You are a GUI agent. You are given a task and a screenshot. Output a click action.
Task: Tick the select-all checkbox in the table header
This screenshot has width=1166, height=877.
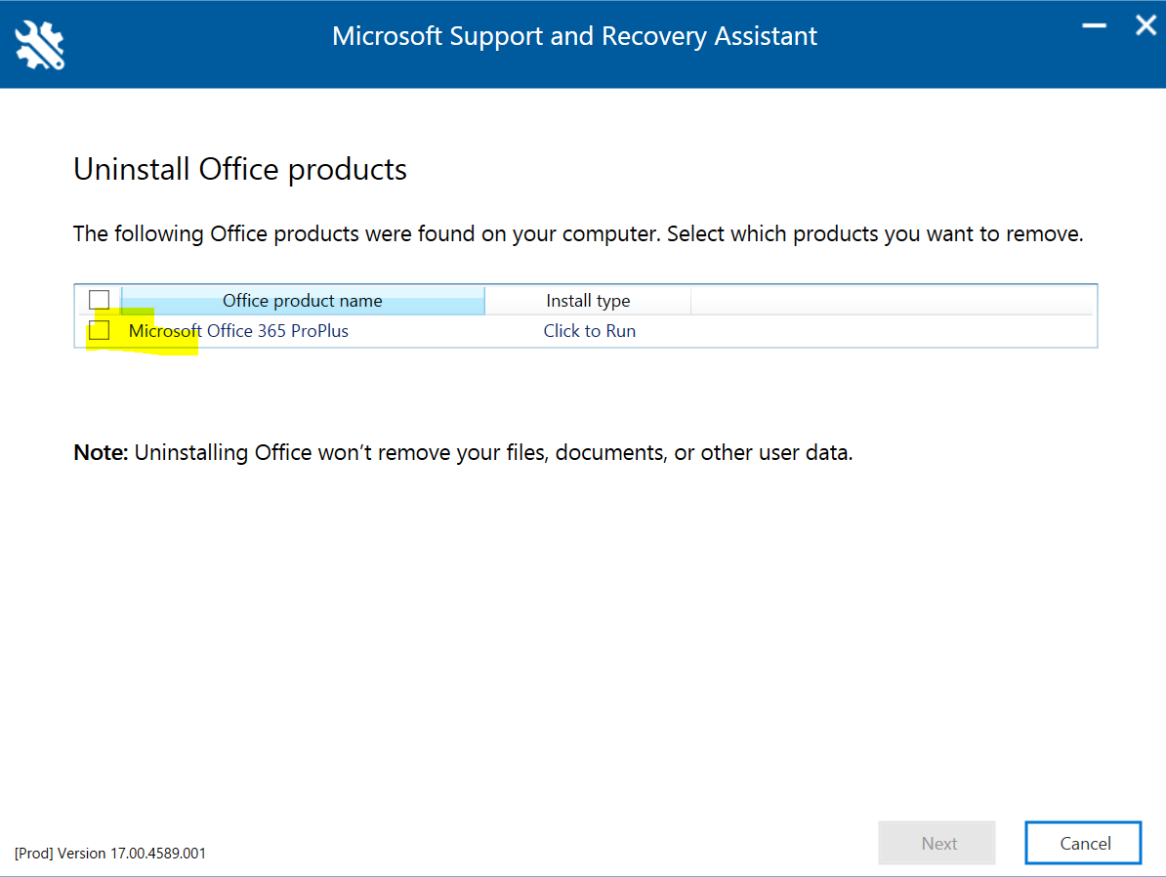pos(99,300)
